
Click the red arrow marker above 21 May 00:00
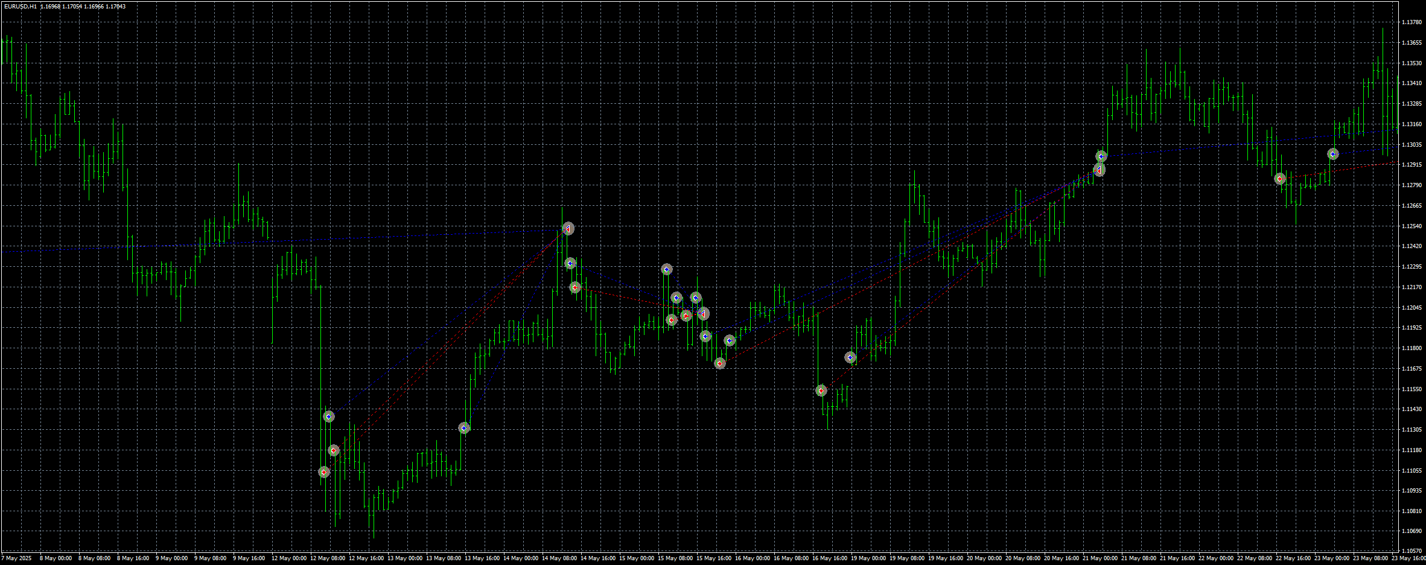[x=1100, y=170]
